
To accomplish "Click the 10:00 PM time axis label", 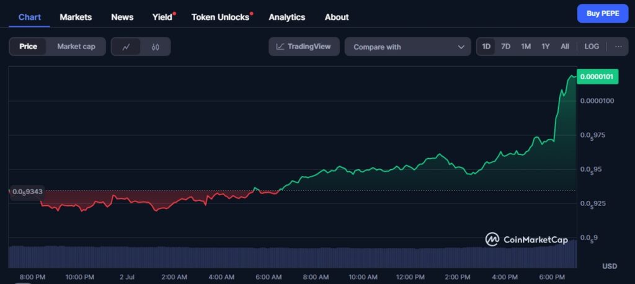I will [79, 277].
